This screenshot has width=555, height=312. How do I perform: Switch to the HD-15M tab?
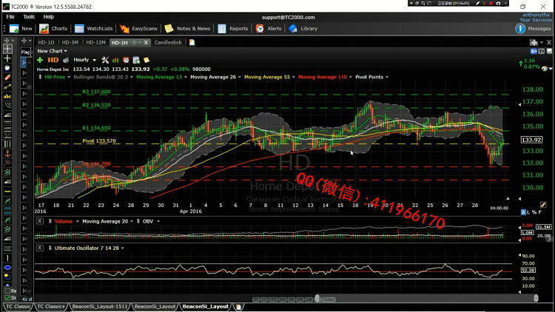[95, 42]
